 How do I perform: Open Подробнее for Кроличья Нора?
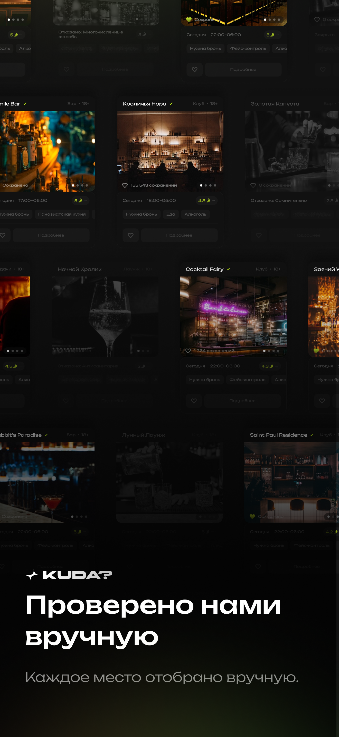[x=179, y=235]
